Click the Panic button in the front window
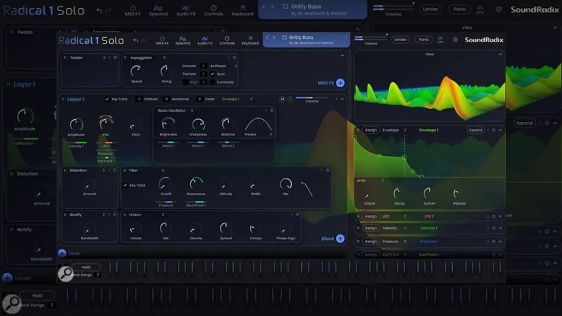Viewport: 562px width, 316px height. (x=424, y=39)
